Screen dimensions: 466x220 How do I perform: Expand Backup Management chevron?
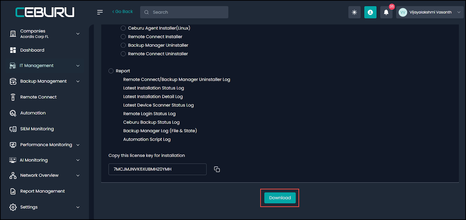(78, 81)
